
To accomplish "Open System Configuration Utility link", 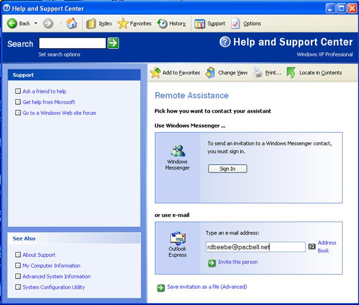I will pyautogui.click(x=53, y=287).
